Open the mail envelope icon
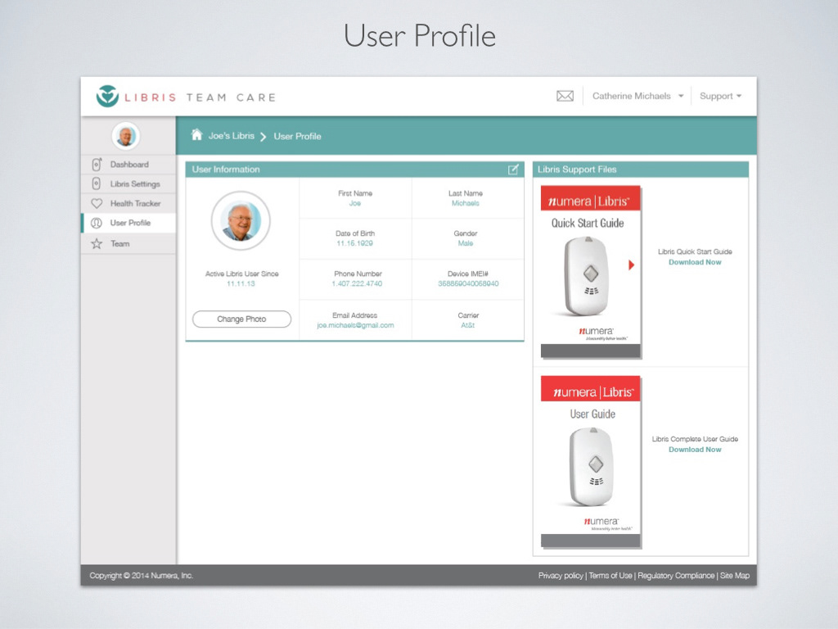The height and width of the screenshot is (629, 838). (x=565, y=97)
